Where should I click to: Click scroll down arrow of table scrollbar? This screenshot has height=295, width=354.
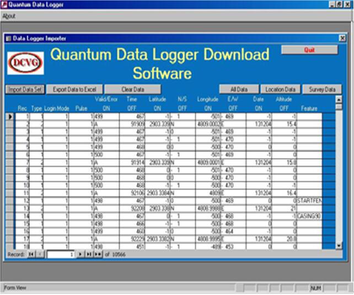coord(339,245)
